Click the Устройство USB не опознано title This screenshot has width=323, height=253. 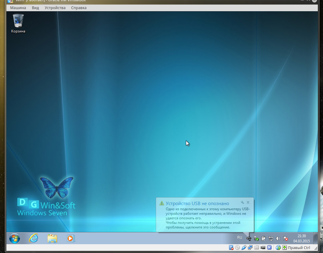(197, 204)
